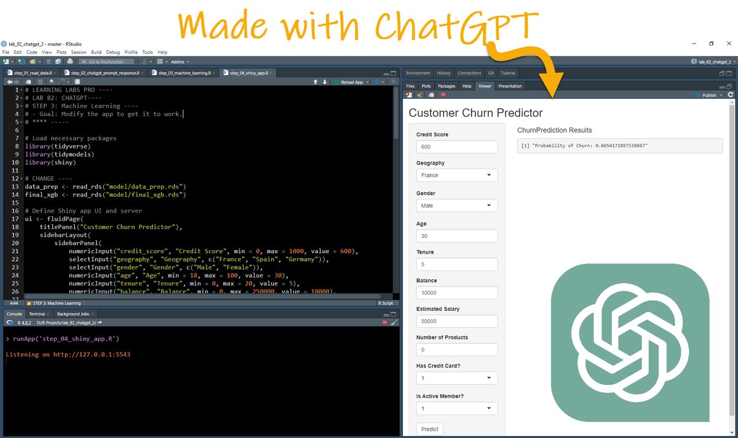Switch to the Environment tab

pyautogui.click(x=418, y=72)
